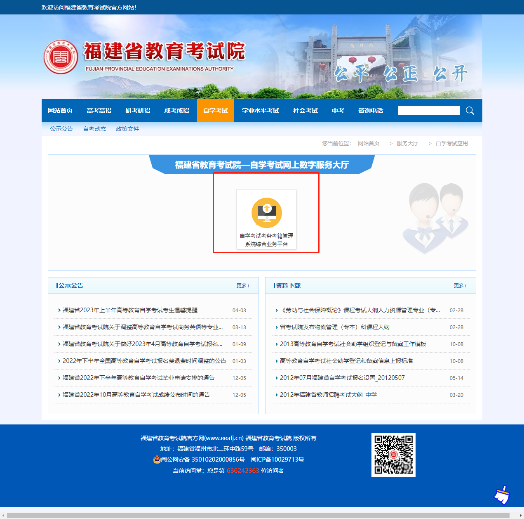Expand 更多+ in 资料下载 section
The width and height of the screenshot is (524, 519).
click(460, 286)
